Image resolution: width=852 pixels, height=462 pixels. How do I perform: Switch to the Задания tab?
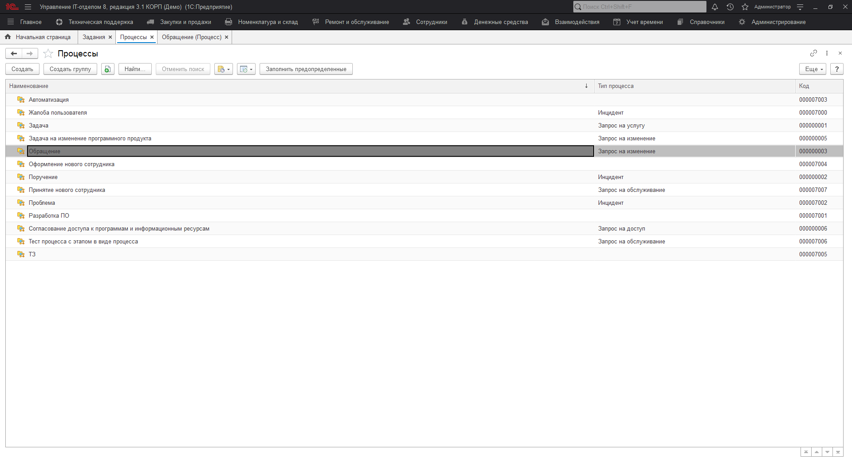tap(94, 37)
